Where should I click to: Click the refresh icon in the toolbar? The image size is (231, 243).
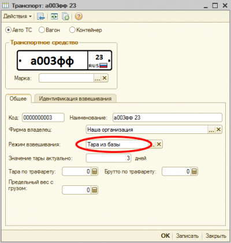[54, 17]
